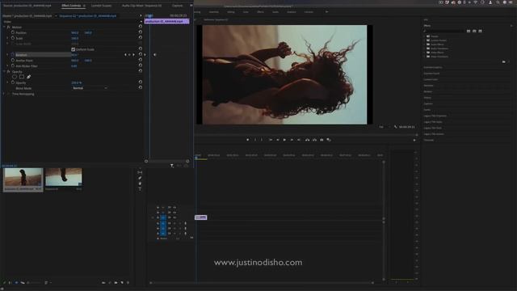Toggle the Opacity fx effect on or off
The height and width of the screenshot is (291, 517).
click(x=9, y=71)
